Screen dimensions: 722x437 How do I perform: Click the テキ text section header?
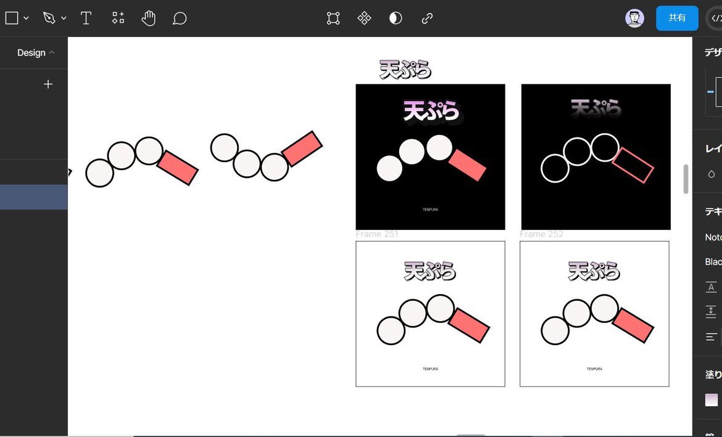[x=713, y=211]
